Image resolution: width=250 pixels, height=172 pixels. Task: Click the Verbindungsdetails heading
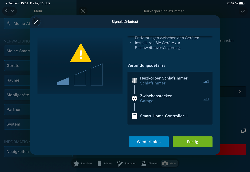click(146, 65)
